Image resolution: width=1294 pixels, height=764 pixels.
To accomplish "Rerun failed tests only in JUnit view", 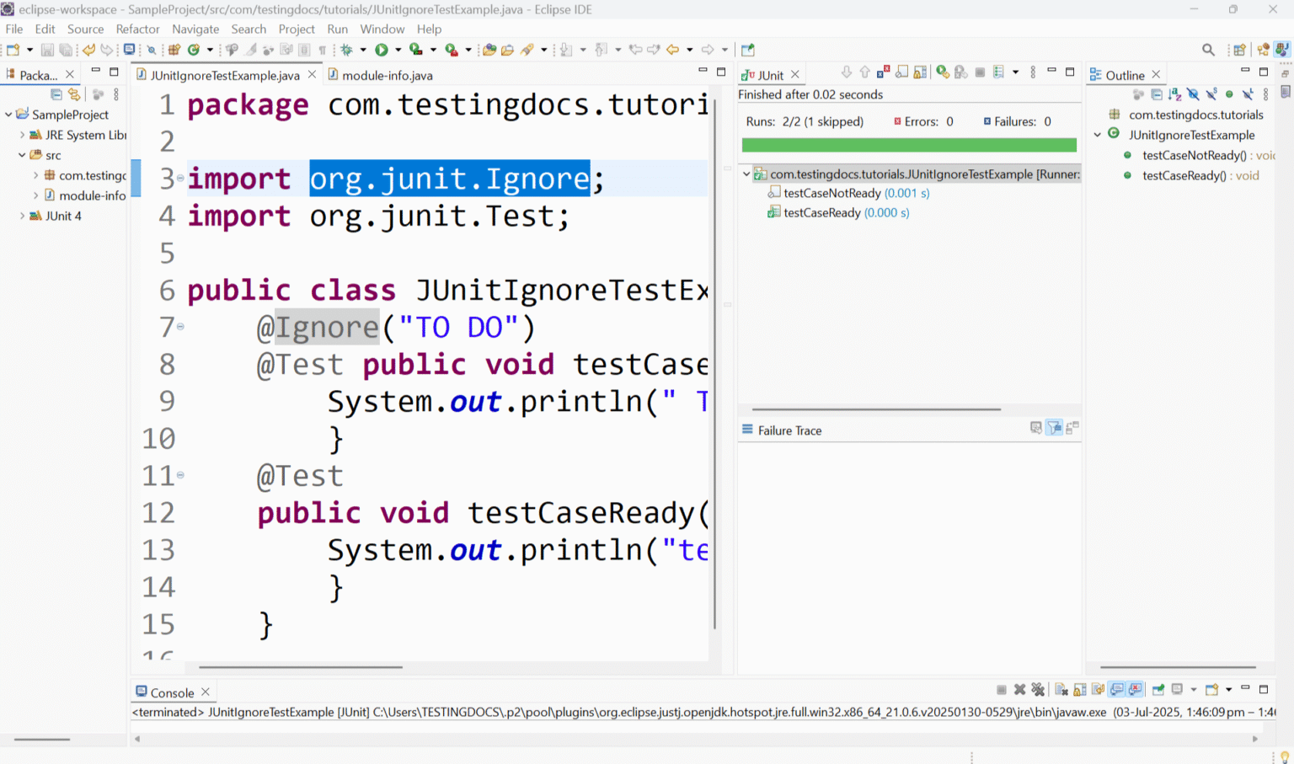I will tap(961, 72).
